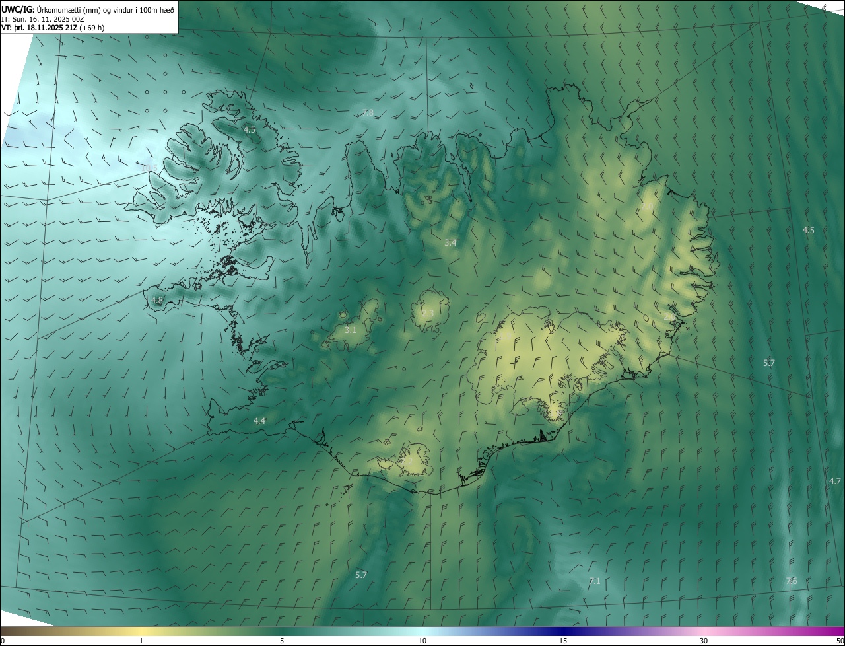Viewport: 845px width, 646px height.
Task: Click the 50 tick on the color scale
Action: (840, 641)
